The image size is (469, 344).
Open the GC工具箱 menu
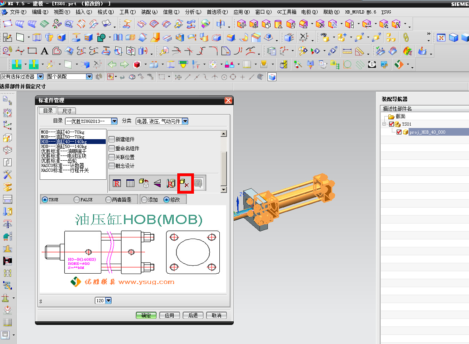pyautogui.click(x=287, y=12)
